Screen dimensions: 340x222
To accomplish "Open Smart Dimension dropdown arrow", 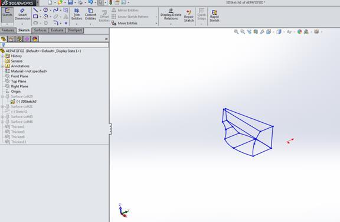I will [x=22, y=24].
